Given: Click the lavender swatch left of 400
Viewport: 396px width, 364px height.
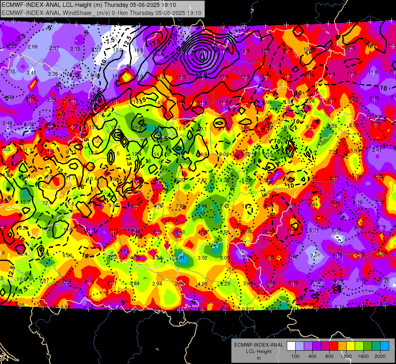Looking at the screenshot, I should click(308, 346).
